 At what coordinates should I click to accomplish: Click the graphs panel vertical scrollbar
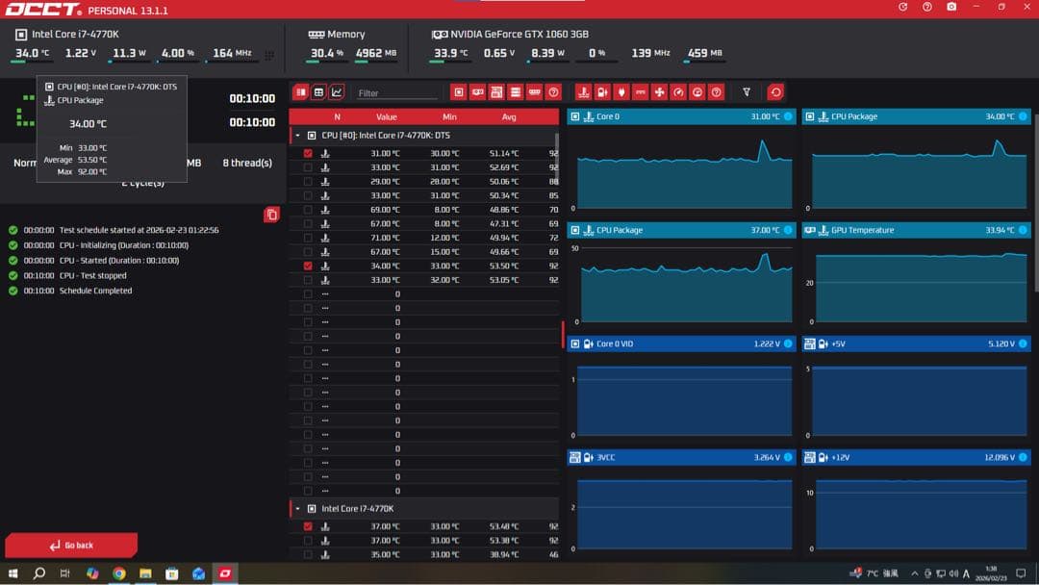coord(1036,202)
